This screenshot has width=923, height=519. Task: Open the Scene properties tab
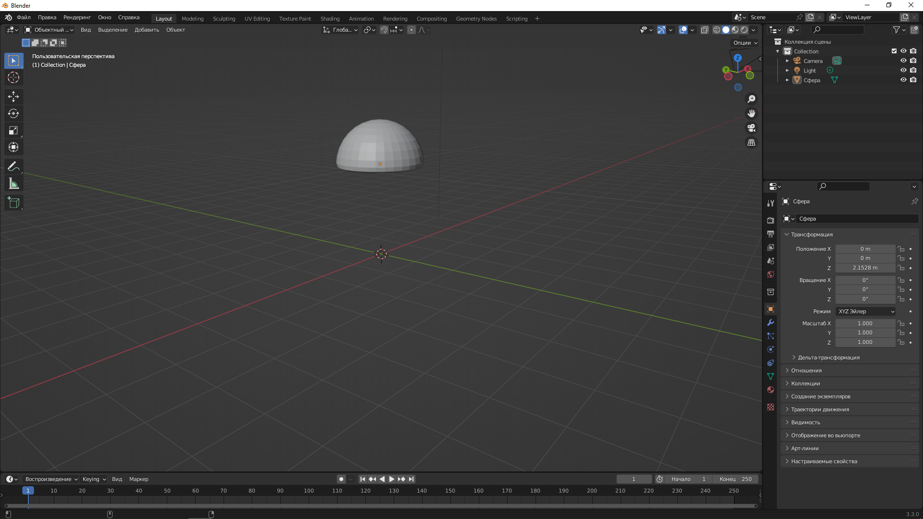[771, 261]
